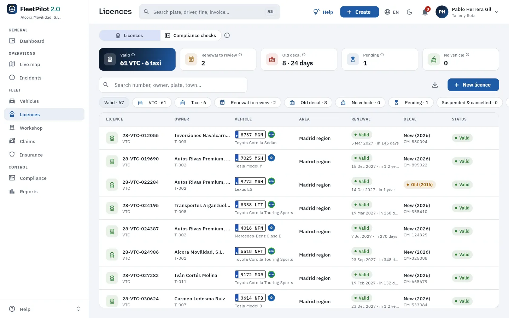Open the Pending summary card
This screenshot has width=509, height=318.
tap(380, 59)
